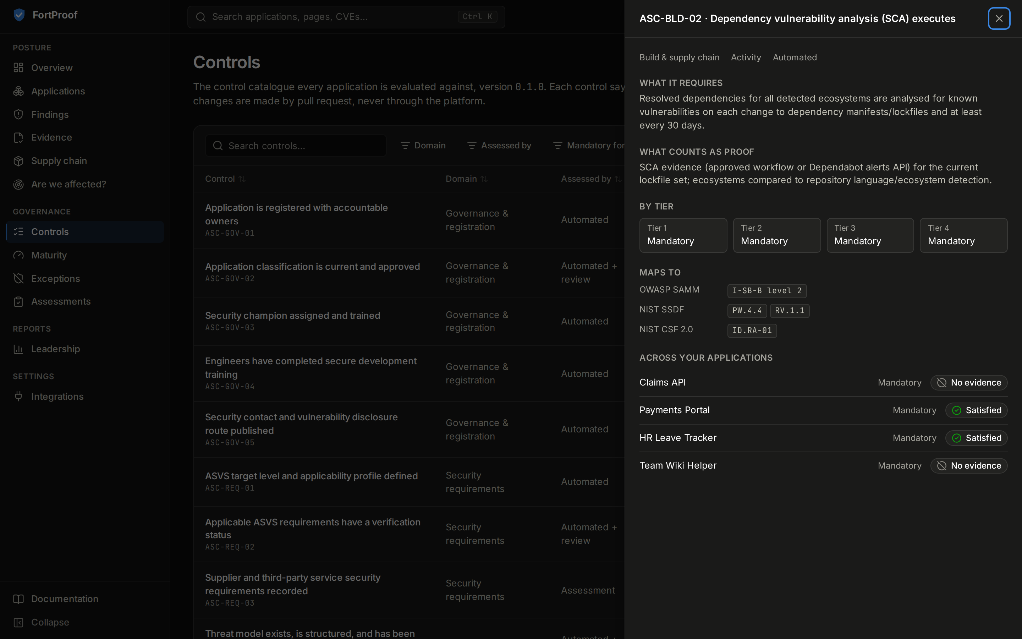Image resolution: width=1022 pixels, height=639 pixels.
Task: Click the ID.RA-01 NIST CSF tag
Action: coord(752,331)
